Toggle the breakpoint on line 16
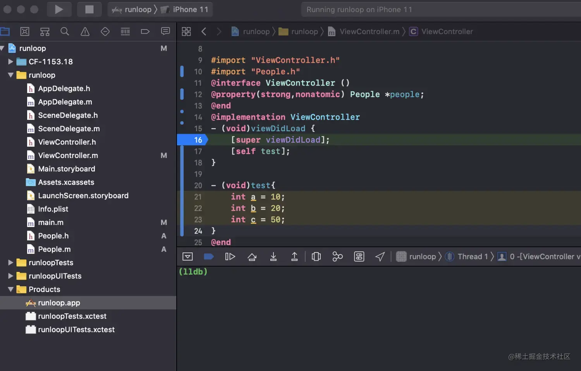Image resolution: width=581 pixels, height=371 pixels. (193, 140)
